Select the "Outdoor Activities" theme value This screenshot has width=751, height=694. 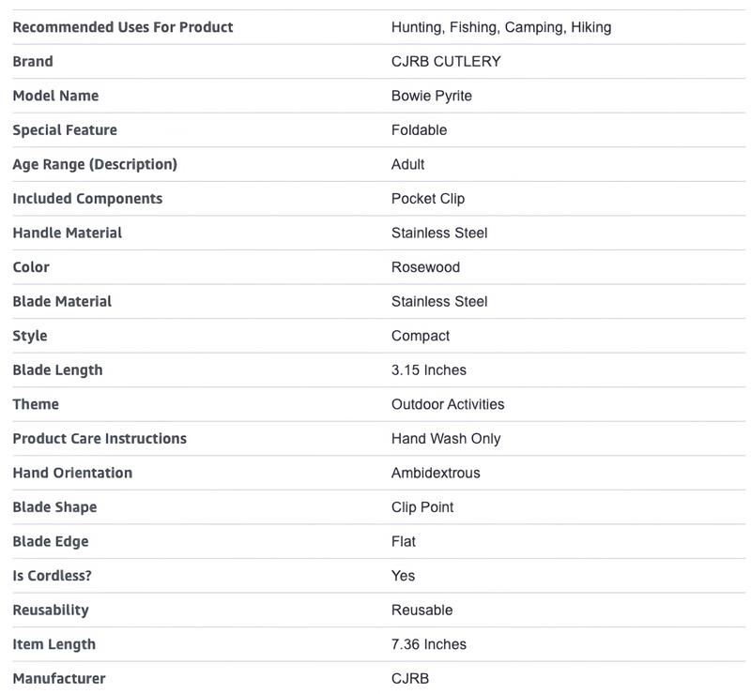(x=447, y=404)
